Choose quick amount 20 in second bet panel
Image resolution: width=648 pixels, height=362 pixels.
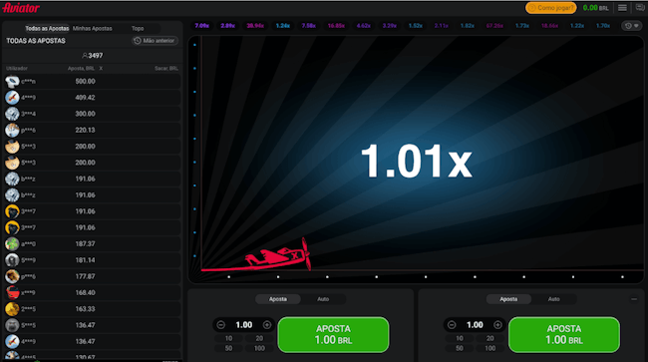(x=489, y=338)
